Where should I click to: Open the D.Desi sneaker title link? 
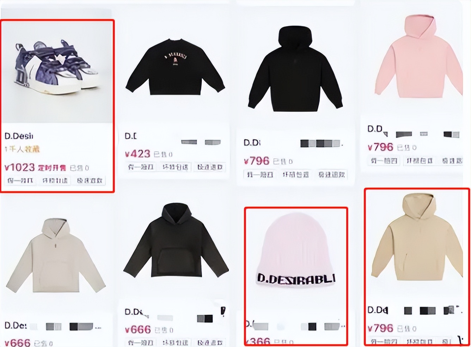(x=19, y=136)
